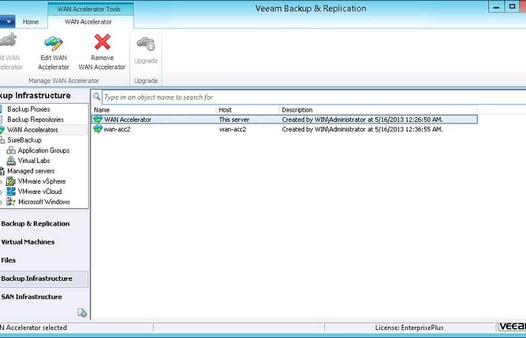Click the Application Groups icon
Image resolution: width=526 pixels, height=338 pixels.
(11, 150)
